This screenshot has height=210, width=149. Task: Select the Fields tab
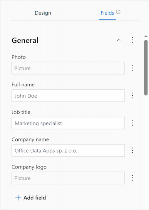[x=107, y=13]
